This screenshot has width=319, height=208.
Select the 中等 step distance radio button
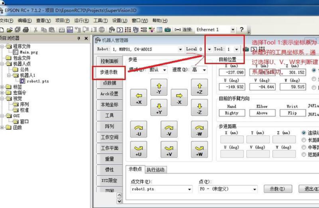point(304,147)
